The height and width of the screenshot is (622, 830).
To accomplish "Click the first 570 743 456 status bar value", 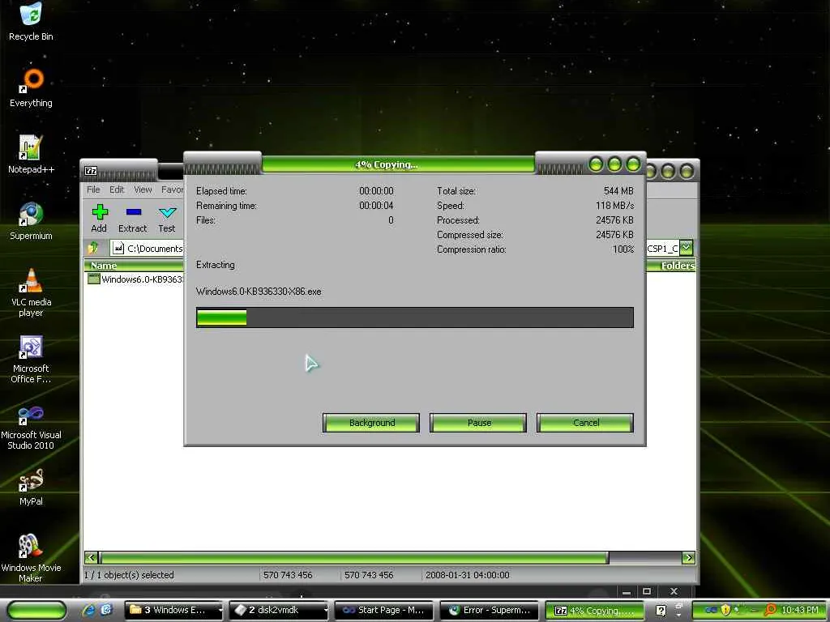I will click(288, 574).
